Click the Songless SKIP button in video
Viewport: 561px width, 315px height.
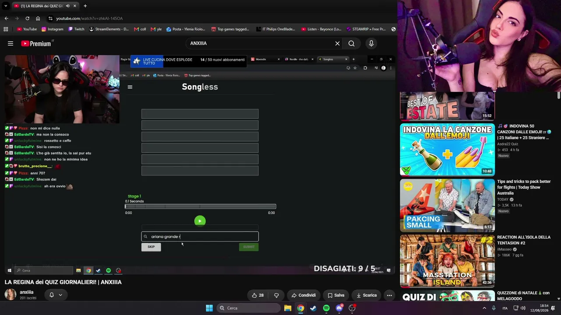[151, 247]
